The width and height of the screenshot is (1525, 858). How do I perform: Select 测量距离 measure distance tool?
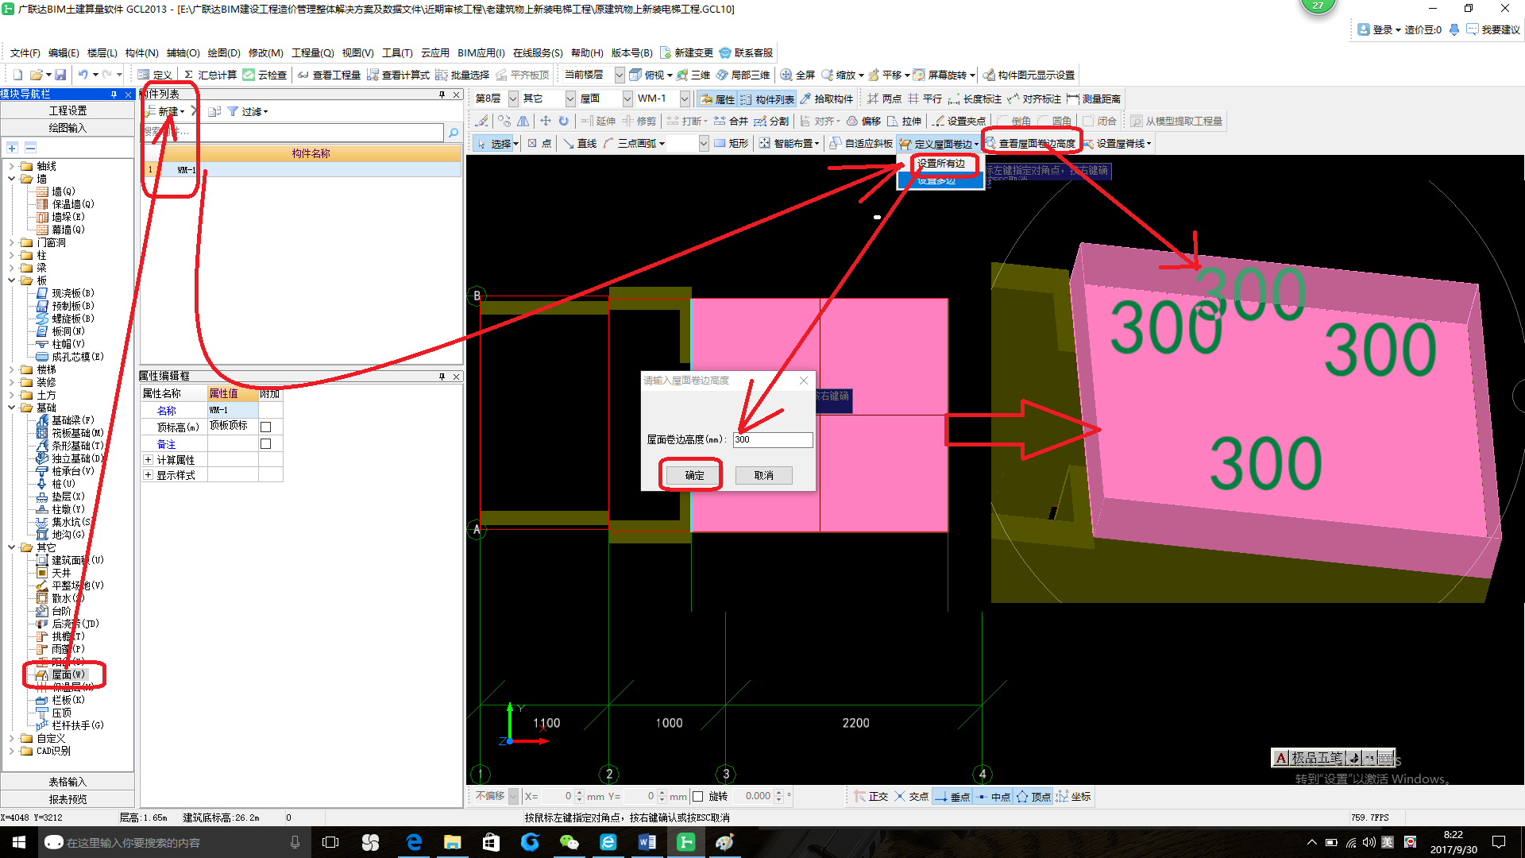1094,99
